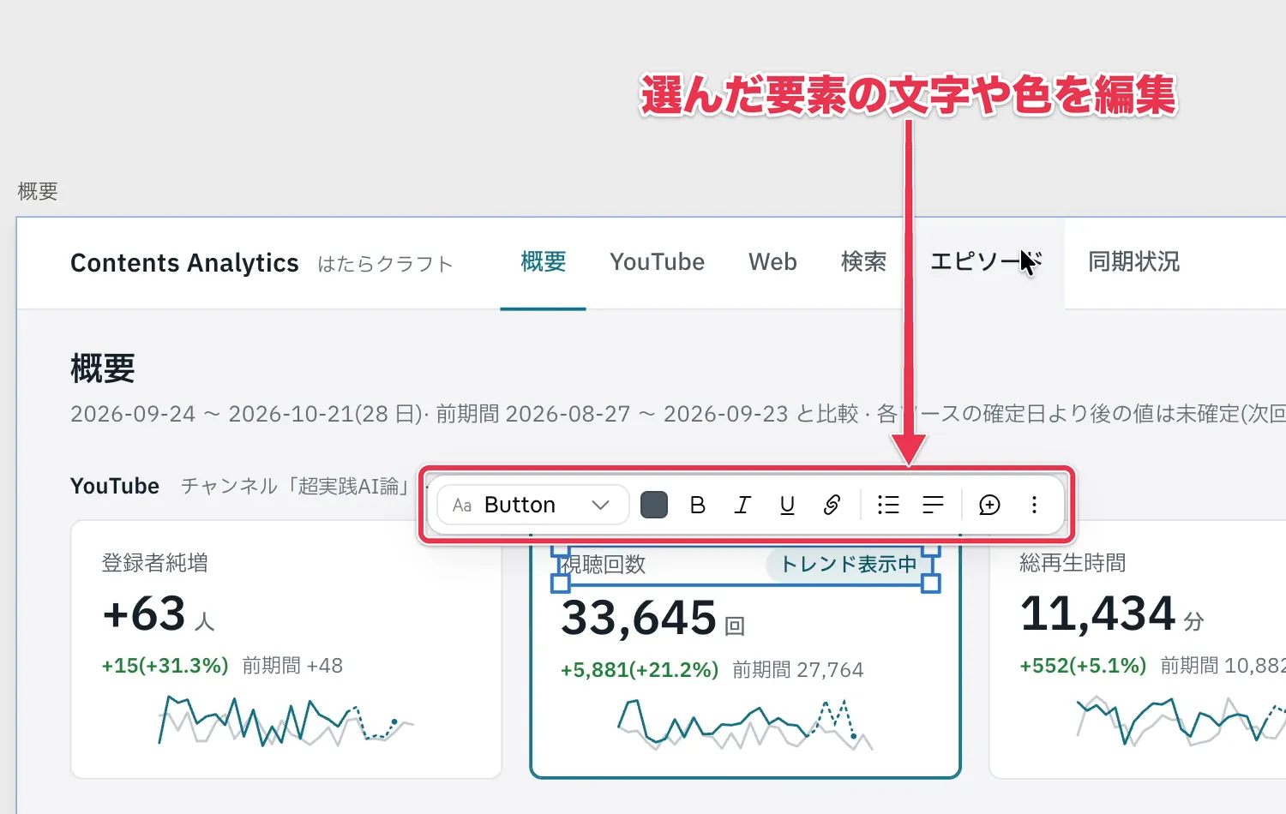
Task: Open the 同期状況 tab
Action: (x=1133, y=262)
